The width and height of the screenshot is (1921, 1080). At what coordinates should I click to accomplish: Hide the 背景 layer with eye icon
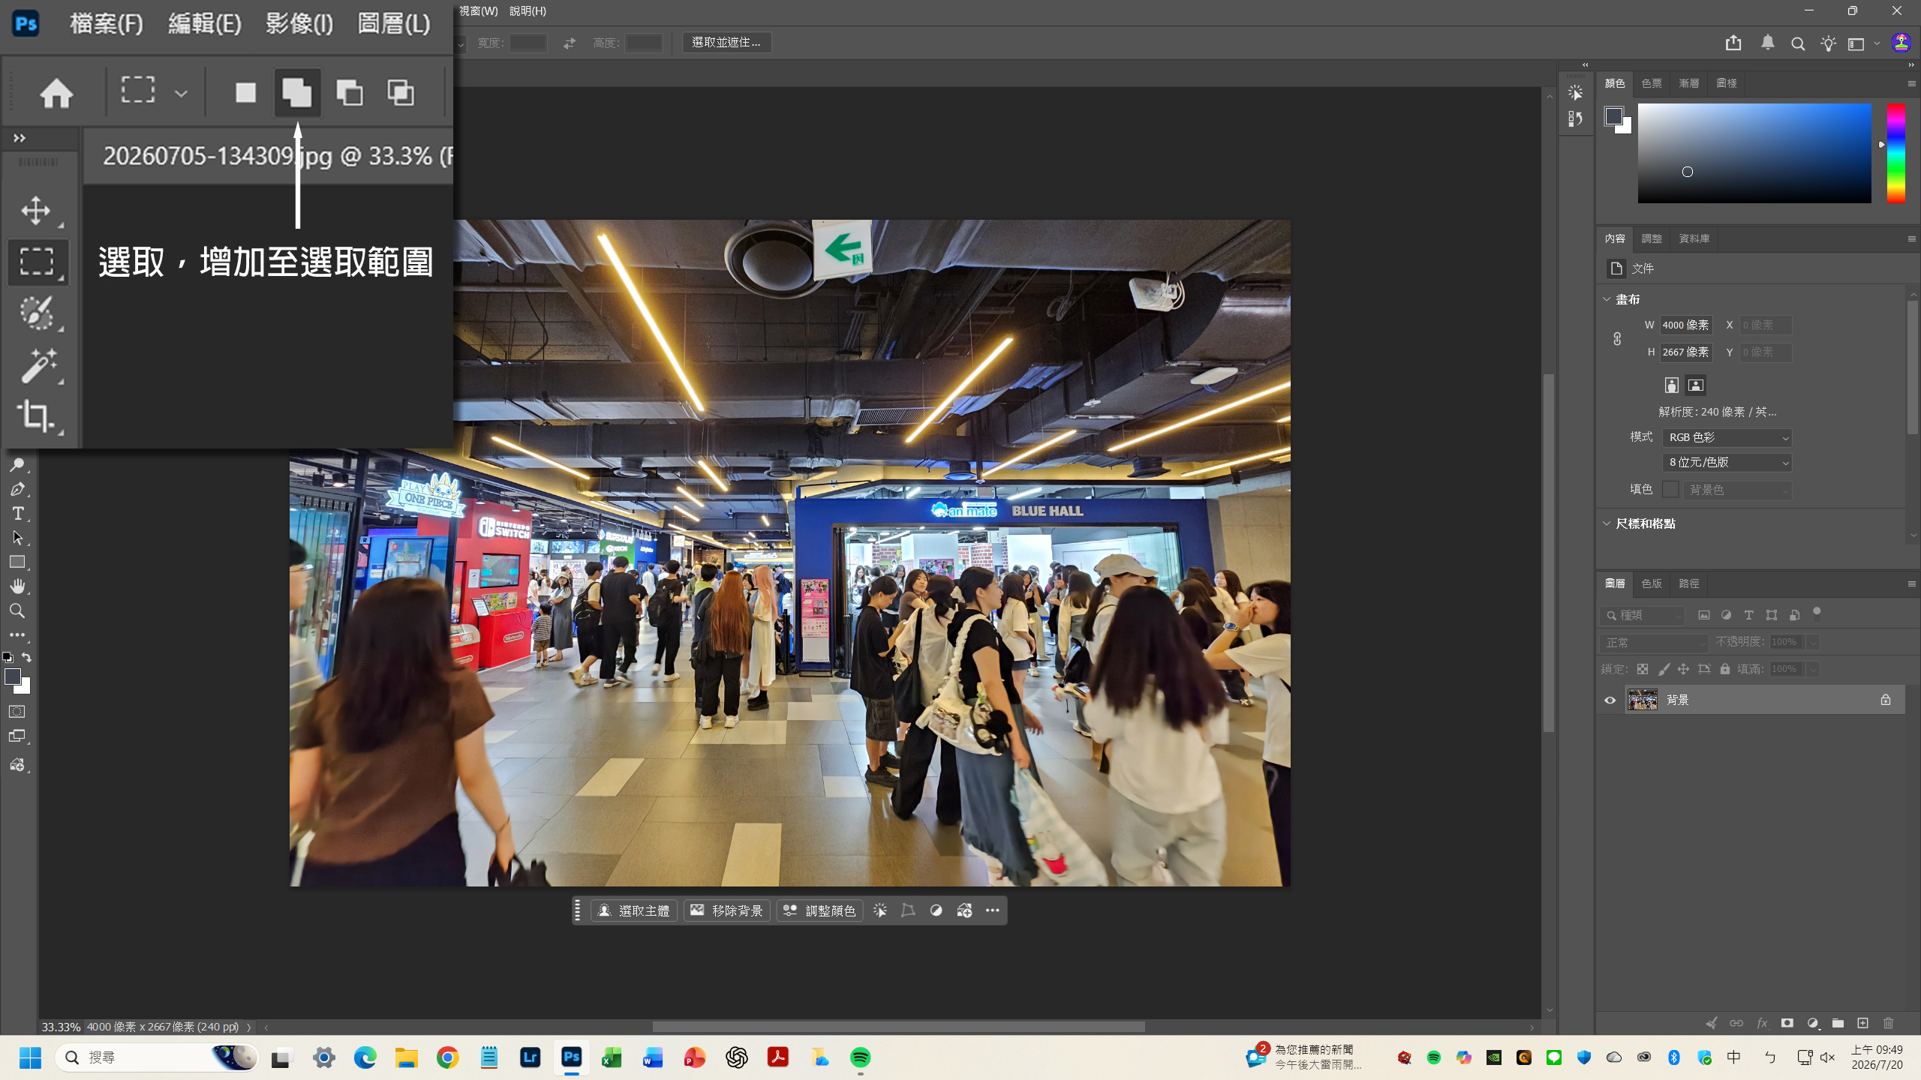pos(1610,700)
